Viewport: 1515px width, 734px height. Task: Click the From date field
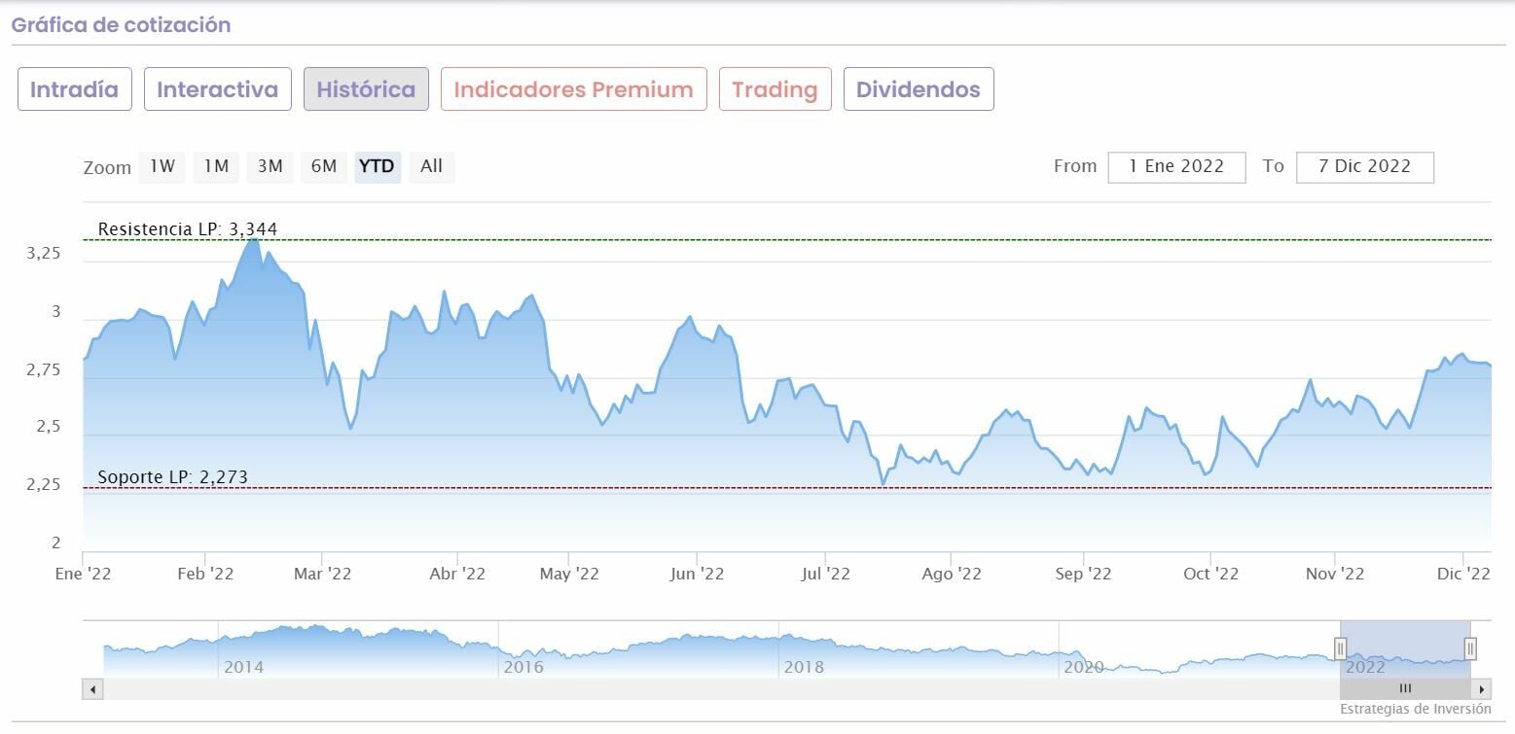tap(1176, 166)
